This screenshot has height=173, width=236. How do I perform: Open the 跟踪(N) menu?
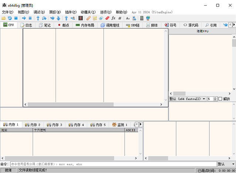[x=55, y=12]
